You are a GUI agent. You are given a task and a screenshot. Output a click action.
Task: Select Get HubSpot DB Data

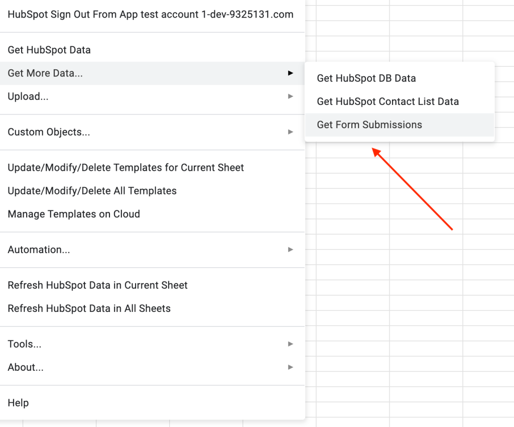(x=366, y=78)
